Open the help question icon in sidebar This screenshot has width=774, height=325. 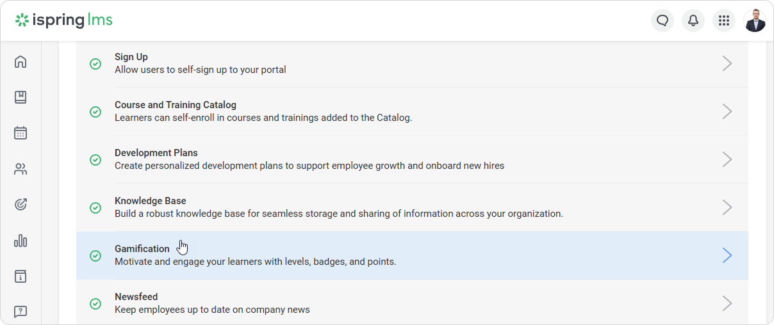(x=21, y=312)
